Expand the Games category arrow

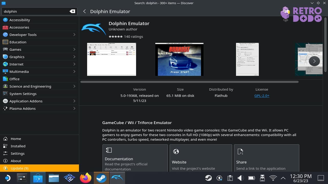(x=74, y=50)
